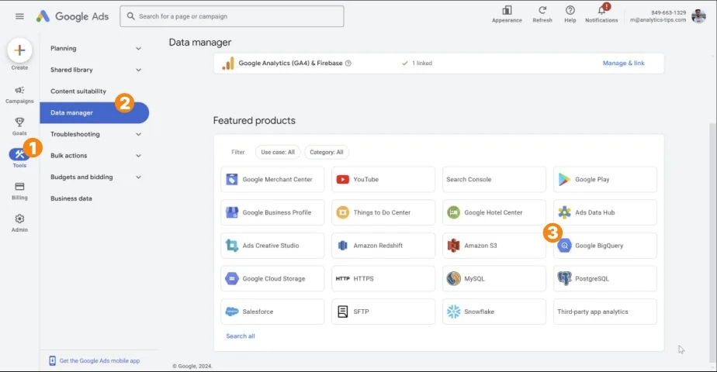This screenshot has width=717, height=372.
Task: Select the Google Play product card
Action: pos(605,179)
